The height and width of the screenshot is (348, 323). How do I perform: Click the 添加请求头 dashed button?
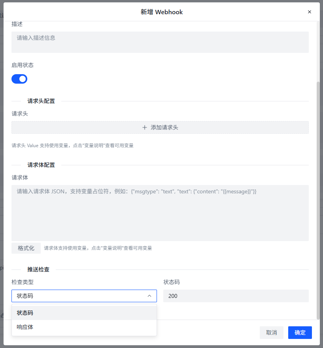click(160, 127)
